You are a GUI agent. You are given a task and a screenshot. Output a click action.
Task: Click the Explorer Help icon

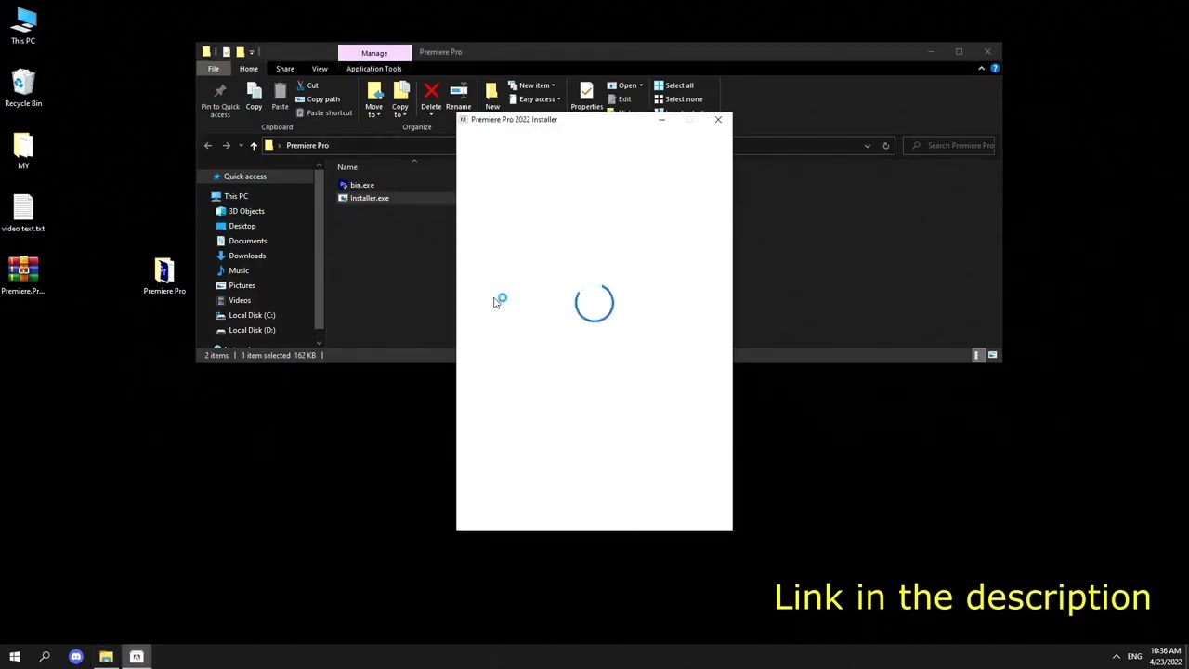pos(995,69)
